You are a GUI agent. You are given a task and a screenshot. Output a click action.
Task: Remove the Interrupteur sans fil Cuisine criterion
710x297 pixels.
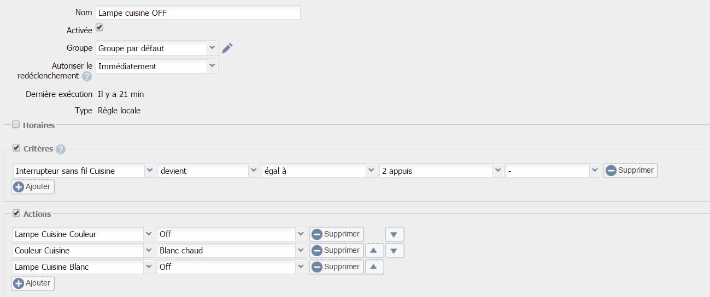point(630,171)
